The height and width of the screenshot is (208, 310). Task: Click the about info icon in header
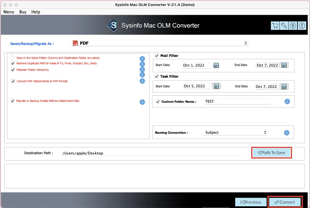[302, 26]
